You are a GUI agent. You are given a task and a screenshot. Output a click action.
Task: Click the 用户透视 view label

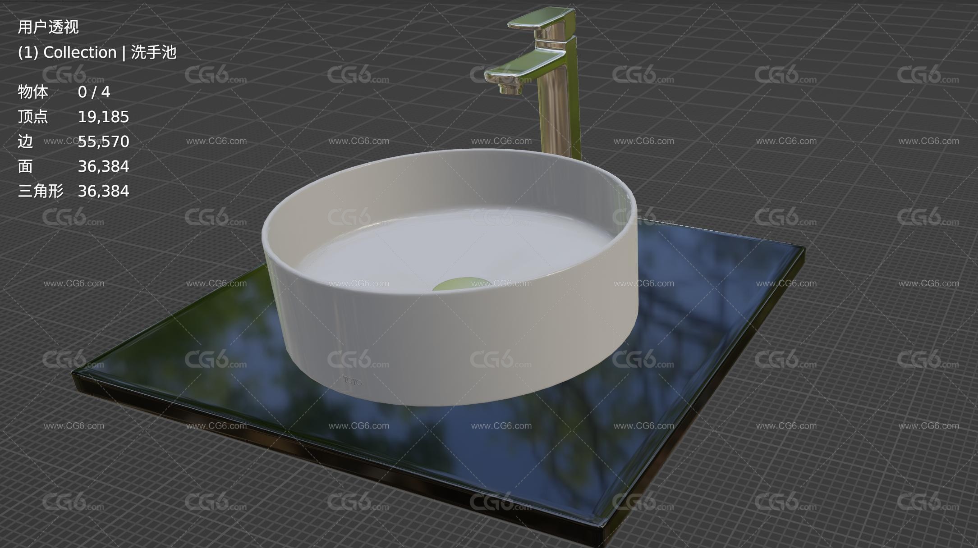48,27
